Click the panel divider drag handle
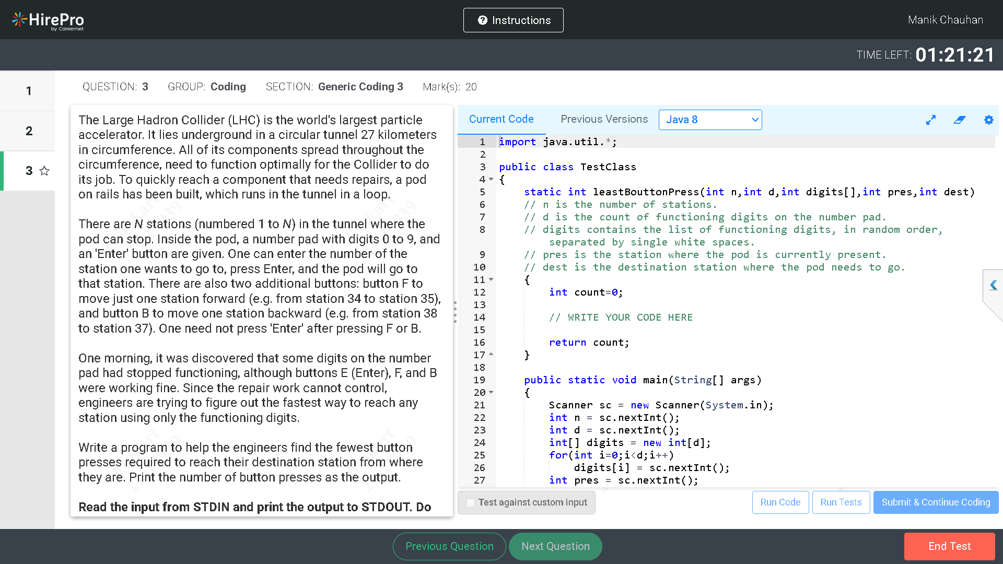The height and width of the screenshot is (564, 1003). click(x=455, y=312)
